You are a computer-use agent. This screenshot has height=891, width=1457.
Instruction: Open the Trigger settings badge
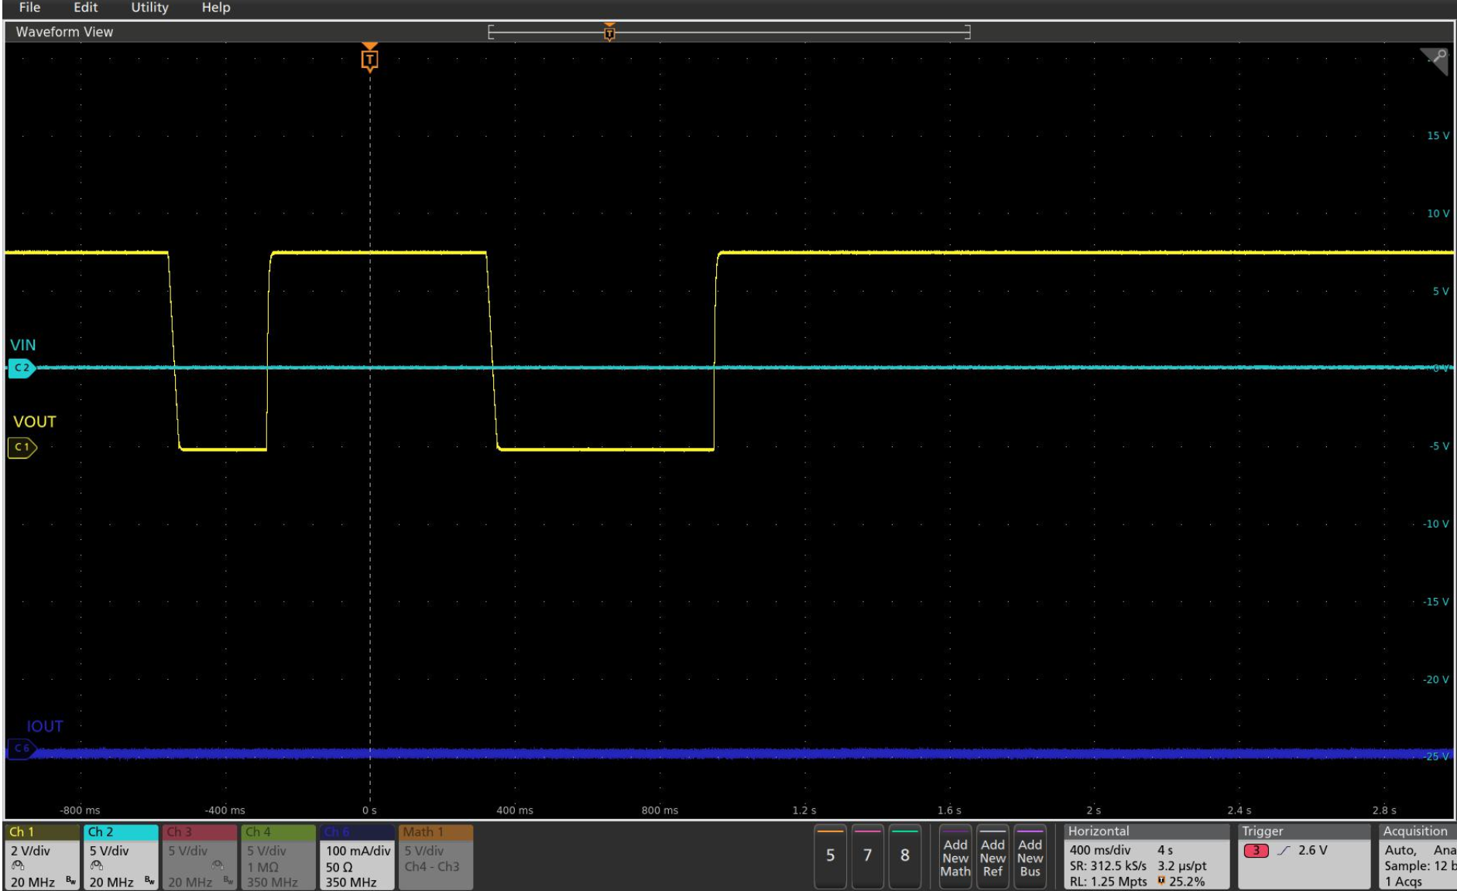[1304, 857]
